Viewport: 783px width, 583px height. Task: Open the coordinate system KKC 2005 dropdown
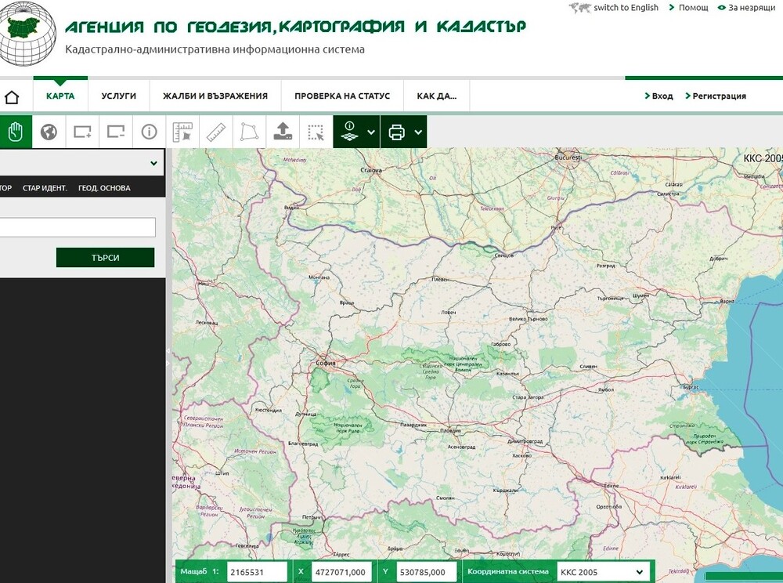(x=602, y=572)
